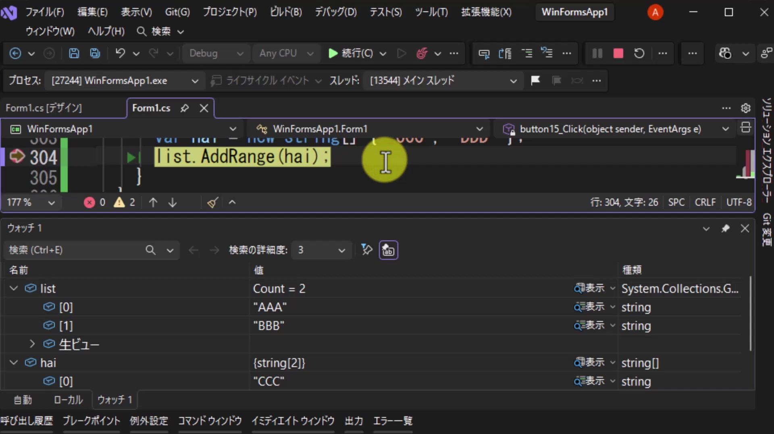Viewport: 774px width, 434px height.
Task: Click the UTF-8 encoding indicator
Action: click(x=739, y=202)
